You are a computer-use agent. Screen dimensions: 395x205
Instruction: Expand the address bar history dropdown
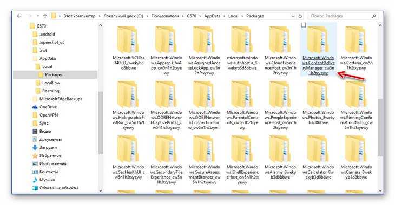pos(293,16)
